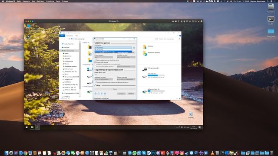This screenshot has width=278, height=156.
Task: Launch VLC from the dock
Action: click(x=212, y=153)
